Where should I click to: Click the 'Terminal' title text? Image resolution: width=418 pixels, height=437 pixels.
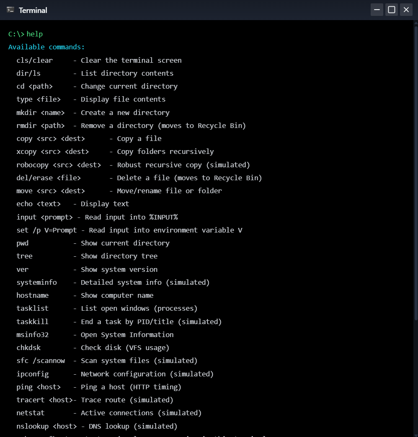[x=33, y=10]
